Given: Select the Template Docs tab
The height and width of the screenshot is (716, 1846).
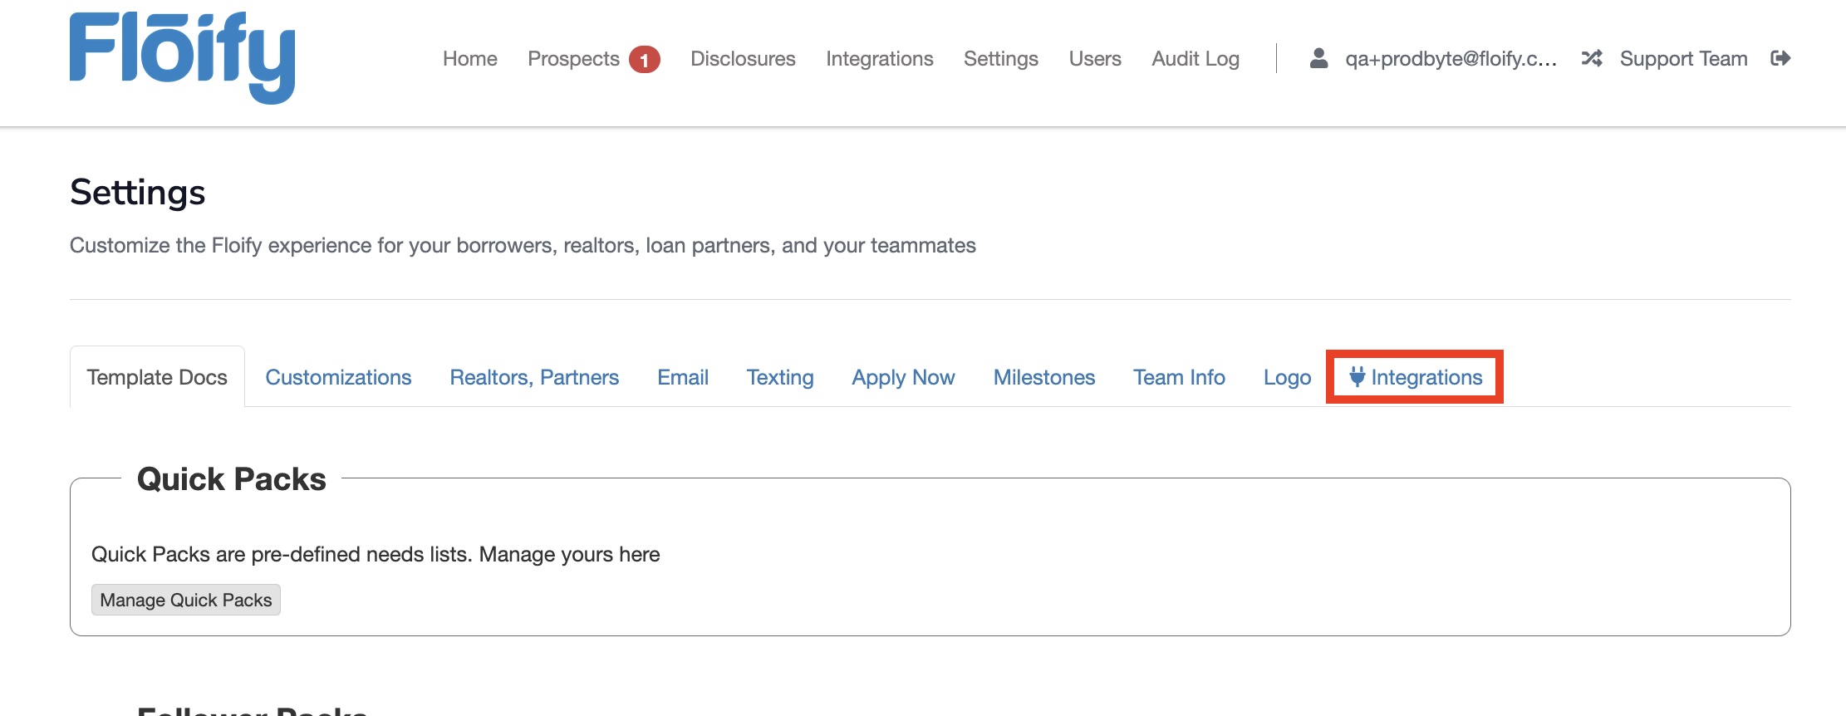Looking at the screenshot, I should tap(157, 377).
